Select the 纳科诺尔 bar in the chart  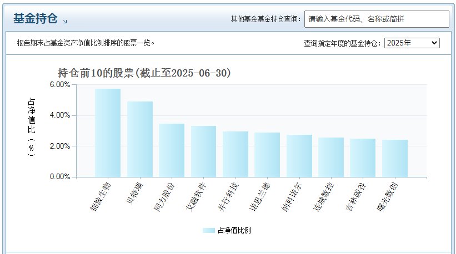click(299, 156)
